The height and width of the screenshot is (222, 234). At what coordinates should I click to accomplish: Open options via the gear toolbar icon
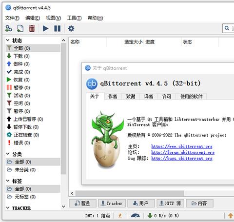click(71, 28)
